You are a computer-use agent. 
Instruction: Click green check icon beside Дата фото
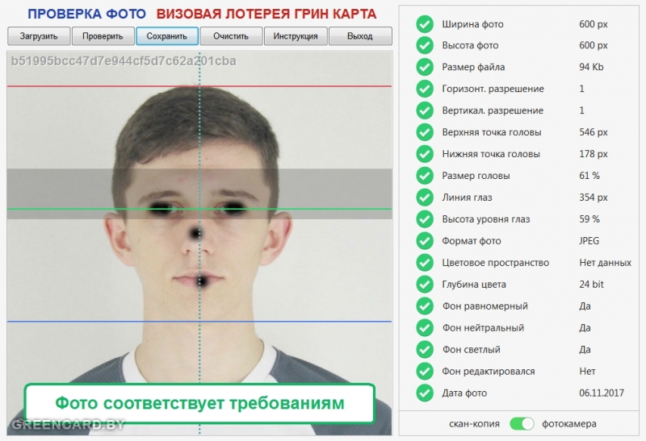coord(425,393)
